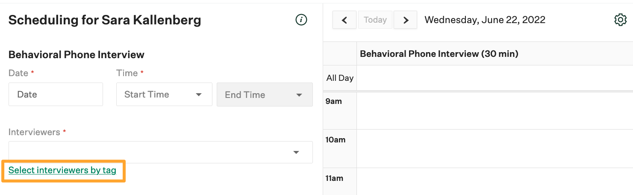Click Behavioral Phone Interview (30 min) column header
This screenshot has height=195, width=633.
(439, 54)
